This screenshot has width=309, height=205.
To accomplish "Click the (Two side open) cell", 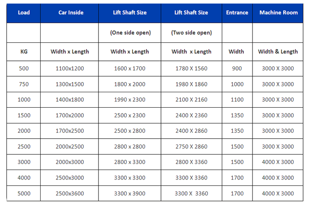I will [x=191, y=33].
